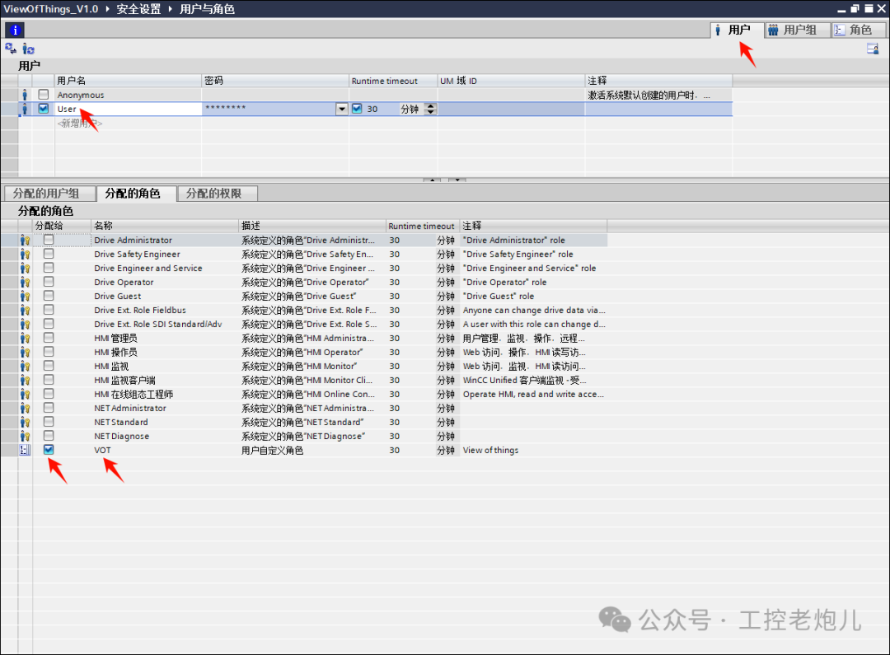Uncheck the VOT role checkbox

pos(48,450)
